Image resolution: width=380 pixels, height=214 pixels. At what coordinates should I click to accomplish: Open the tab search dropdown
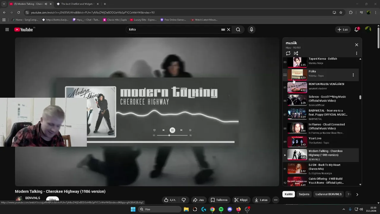tap(4, 4)
